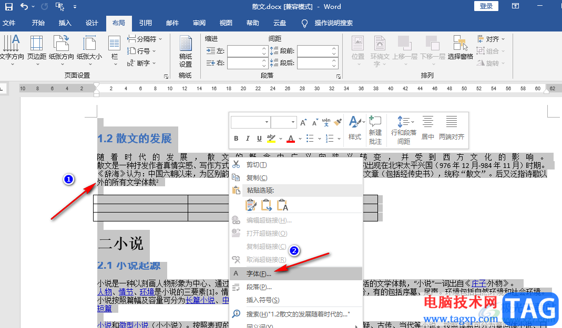Click the red font color button
The height and width of the screenshot is (328, 562).
[291, 139]
